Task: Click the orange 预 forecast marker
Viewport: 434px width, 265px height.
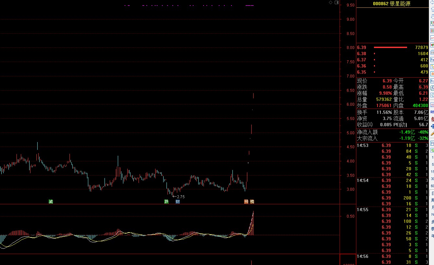Action: tap(246, 201)
